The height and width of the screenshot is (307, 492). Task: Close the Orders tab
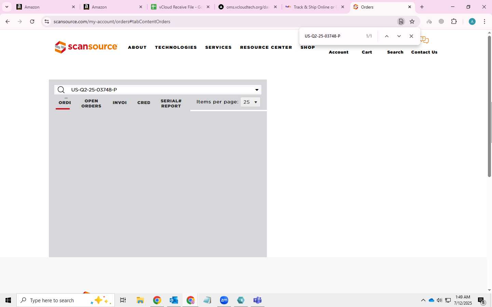point(410,7)
